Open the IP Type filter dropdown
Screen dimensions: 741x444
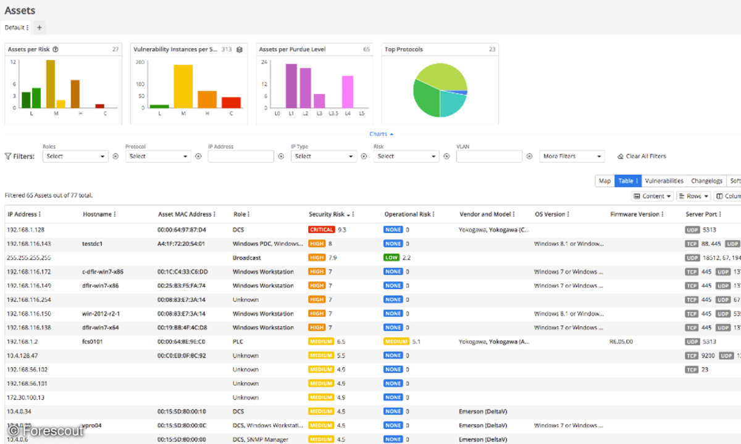coord(324,157)
